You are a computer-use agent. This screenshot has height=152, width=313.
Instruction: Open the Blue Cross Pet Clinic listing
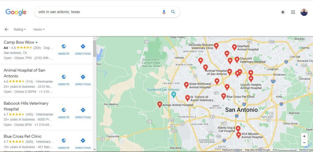[x=28, y=141]
